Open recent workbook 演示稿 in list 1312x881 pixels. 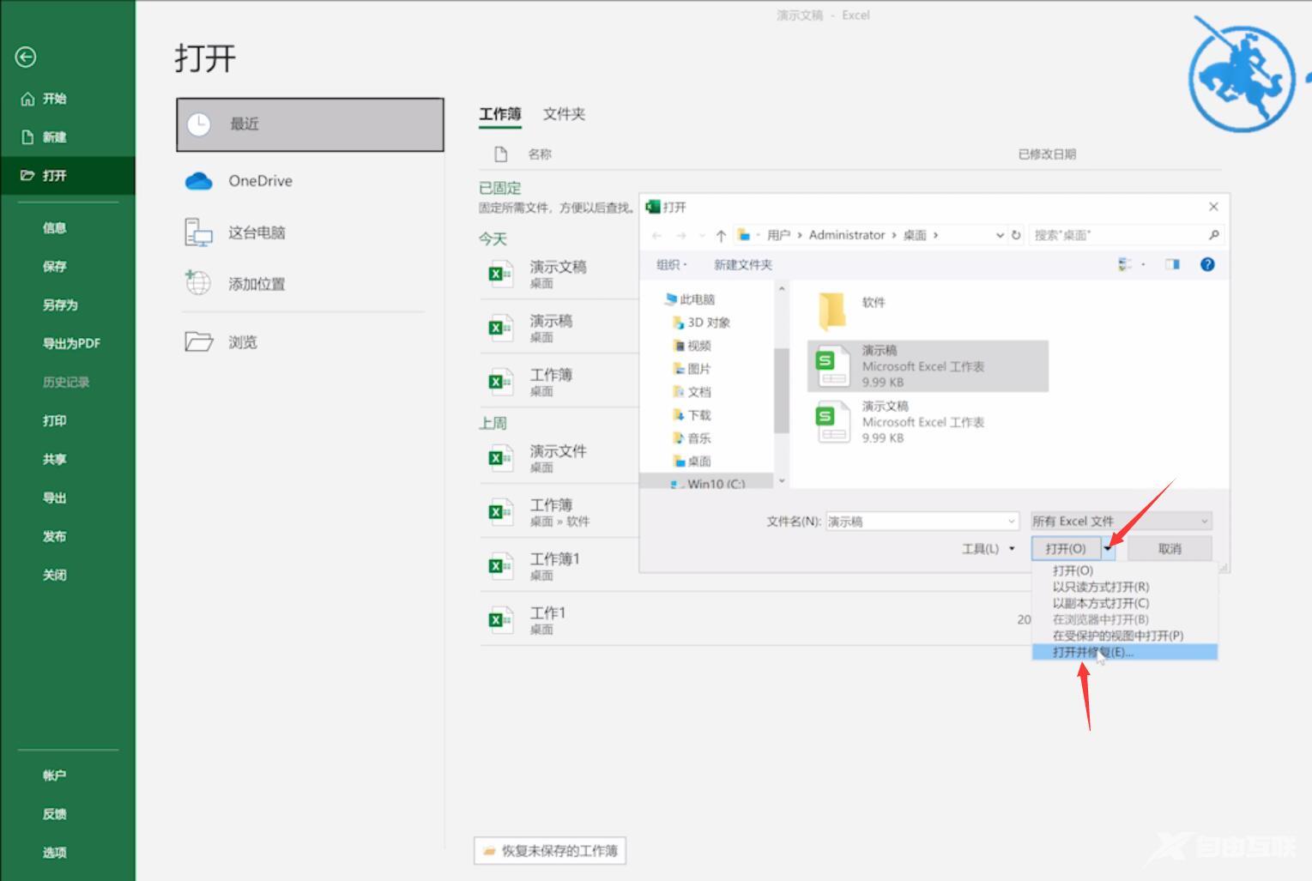pos(559,328)
